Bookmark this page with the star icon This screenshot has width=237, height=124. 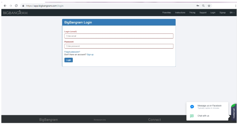209,6
